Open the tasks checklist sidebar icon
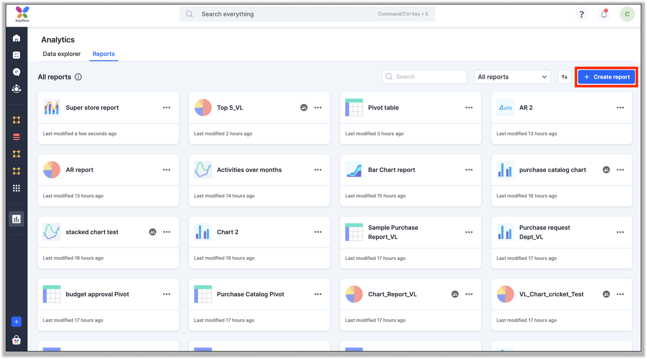 pyautogui.click(x=16, y=55)
